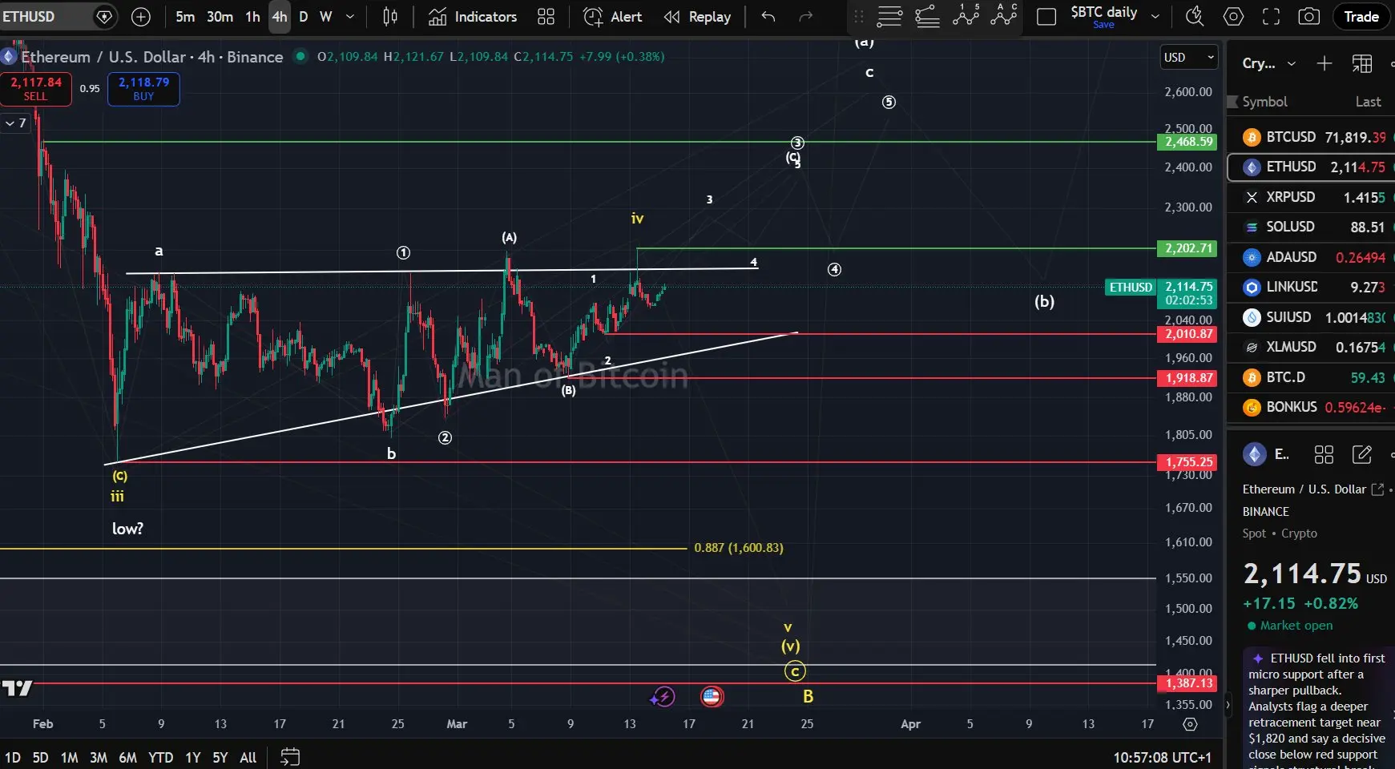This screenshot has width=1395, height=769.
Task: Click the lightning event marker on timeline
Action: pyautogui.click(x=663, y=697)
